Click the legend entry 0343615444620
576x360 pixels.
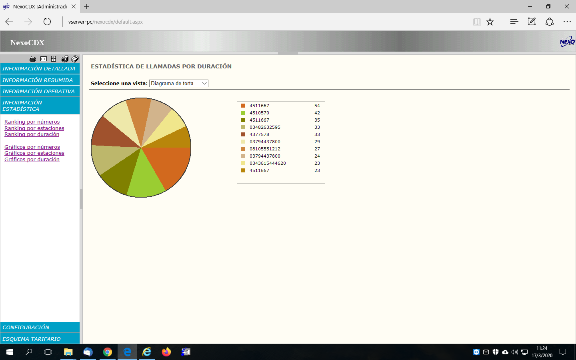pos(268,163)
